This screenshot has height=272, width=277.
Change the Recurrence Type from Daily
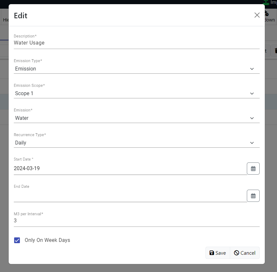coord(136,143)
